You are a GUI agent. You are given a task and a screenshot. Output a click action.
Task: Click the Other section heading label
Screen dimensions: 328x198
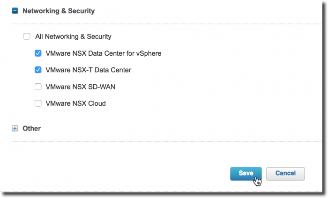[31, 128]
